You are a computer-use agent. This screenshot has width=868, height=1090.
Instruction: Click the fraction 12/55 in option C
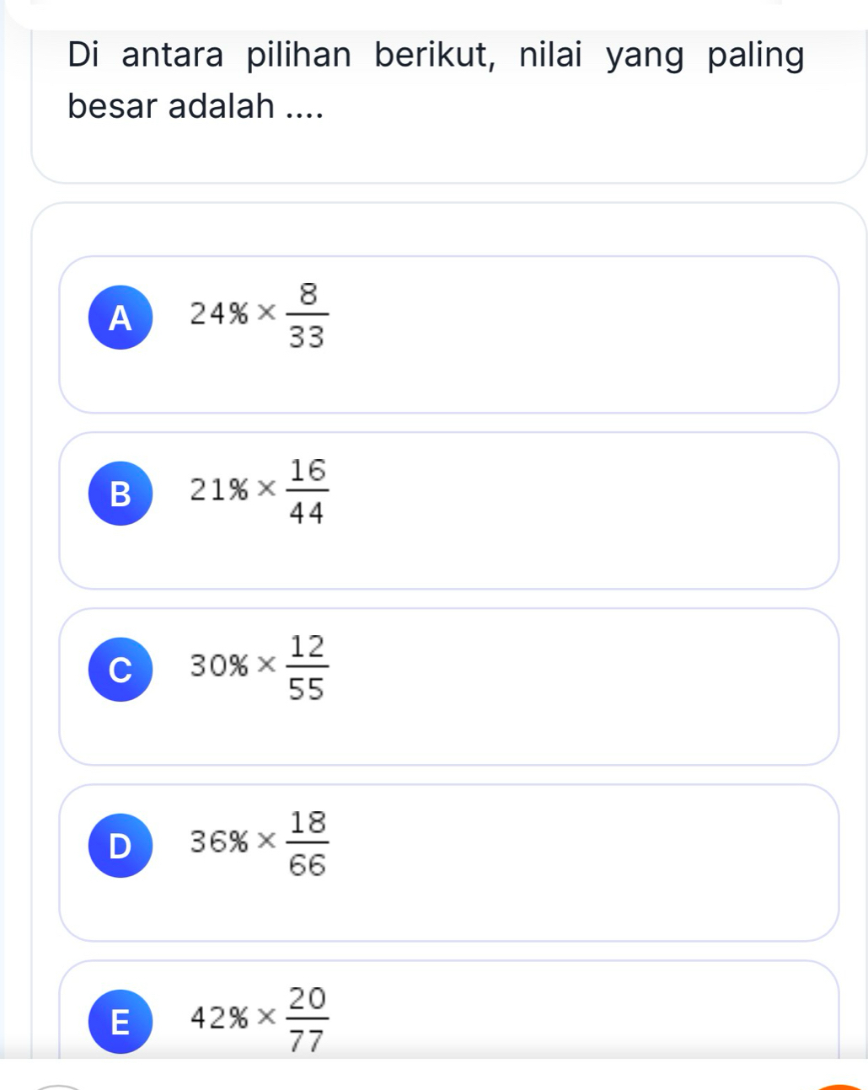(x=308, y=667)
